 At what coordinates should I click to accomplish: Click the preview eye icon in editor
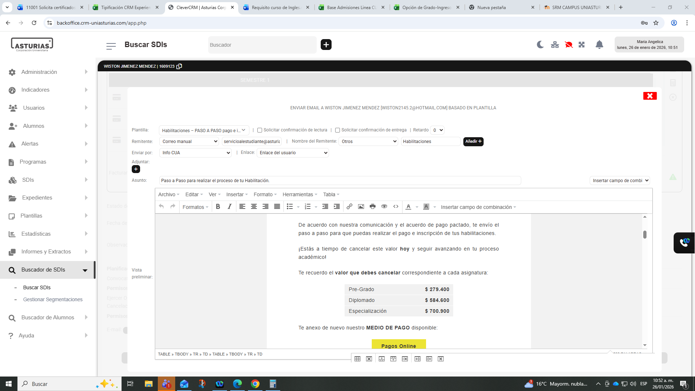pos(384,207)
